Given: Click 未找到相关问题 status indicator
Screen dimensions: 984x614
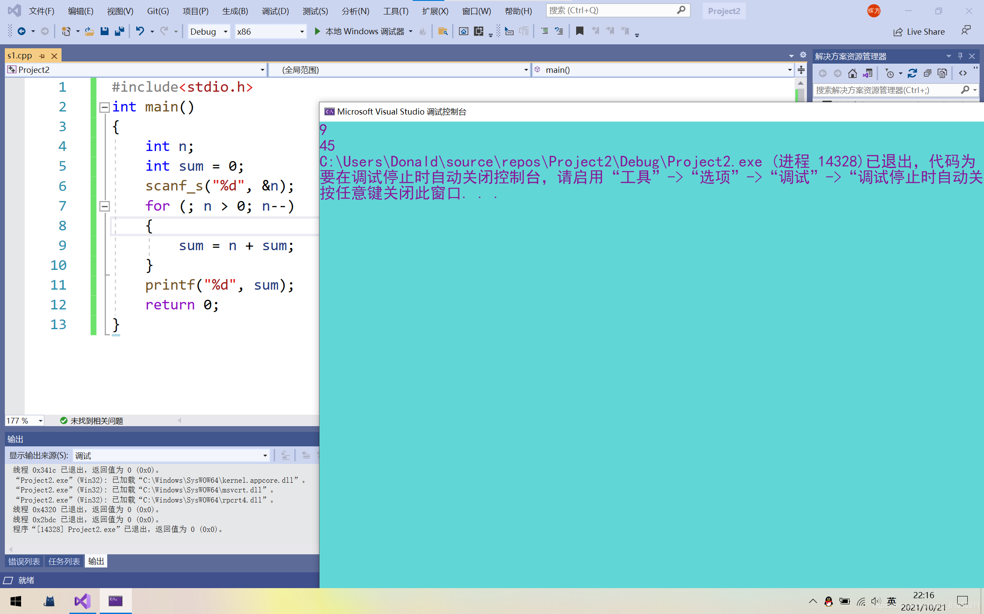Looking at the screenshot, I should tap(91, 420).
